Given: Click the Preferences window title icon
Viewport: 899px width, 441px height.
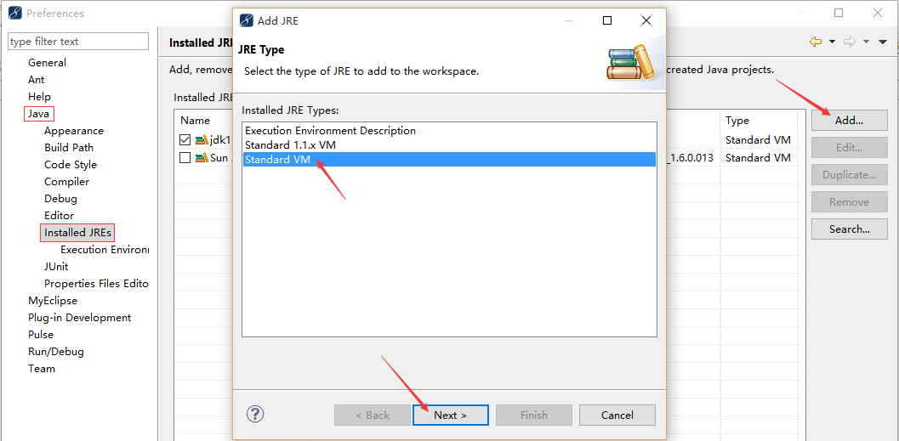Looking at the screenshot, I should click(15, 13).
